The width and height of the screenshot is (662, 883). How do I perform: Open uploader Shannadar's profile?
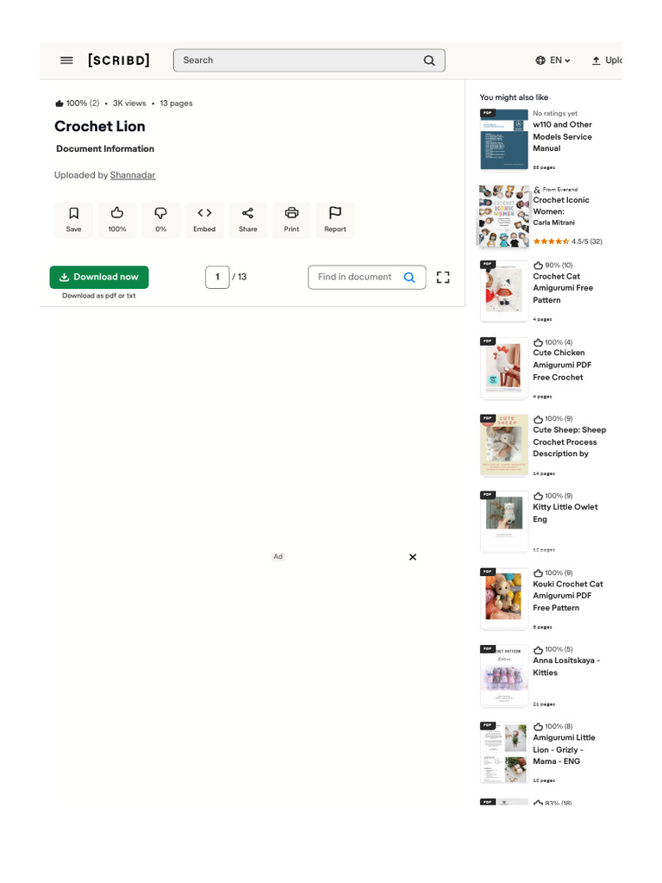pyautogui.click(x=132, y=175)
